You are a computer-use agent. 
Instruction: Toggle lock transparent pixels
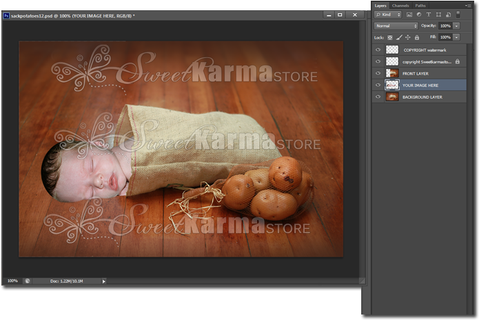[x=390, y=38]
